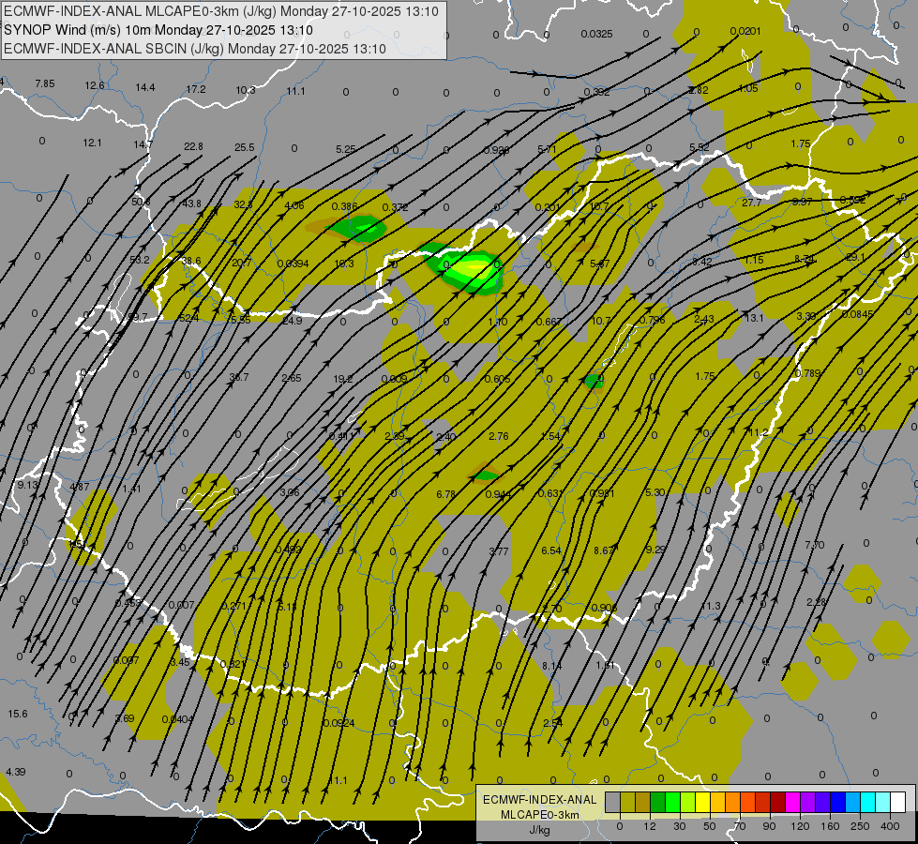The width and height of the screenshot is (918, 844).
Task: Click the grid value 5.52
Action: point(699,148)
